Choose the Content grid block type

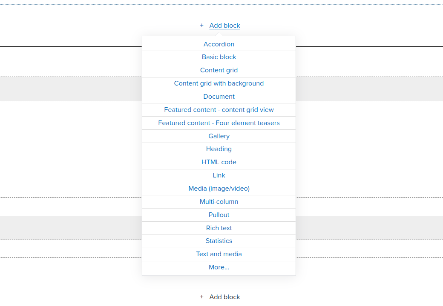coord(219,70)
